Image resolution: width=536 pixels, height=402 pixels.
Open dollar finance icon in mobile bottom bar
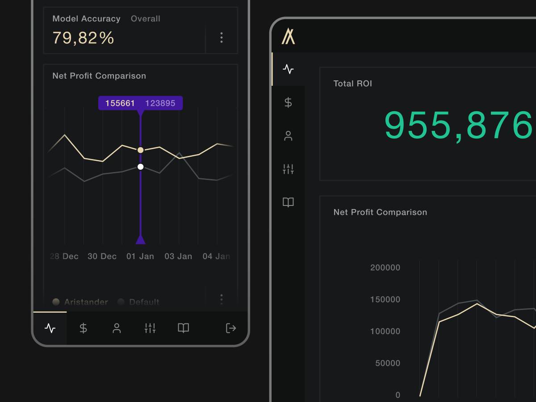pyautogui.click(x=83, y=328)
